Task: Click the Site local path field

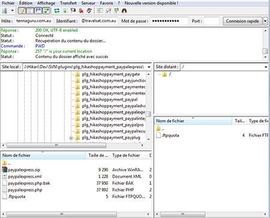Action: [85, 67]
